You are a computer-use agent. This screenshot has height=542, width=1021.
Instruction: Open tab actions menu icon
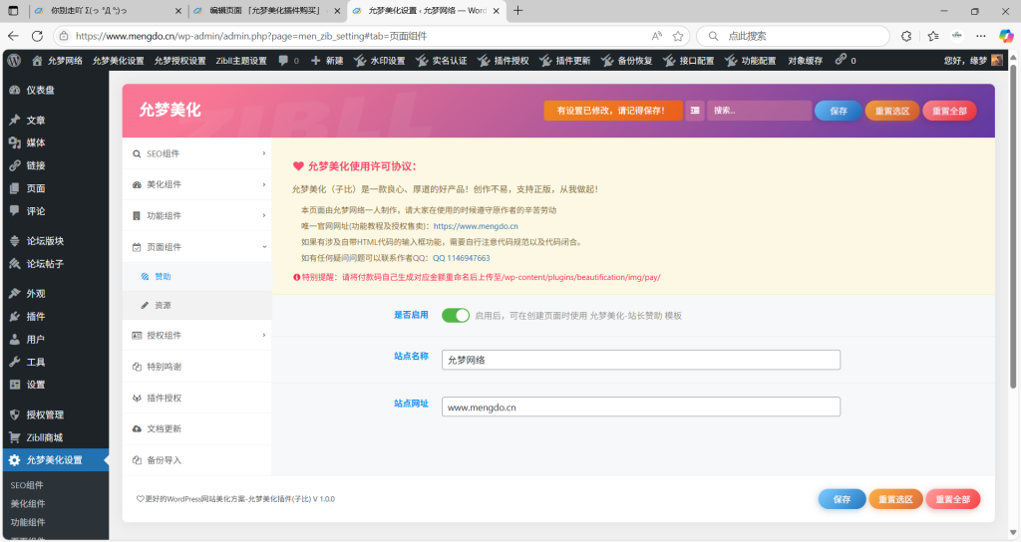(13, 10)
